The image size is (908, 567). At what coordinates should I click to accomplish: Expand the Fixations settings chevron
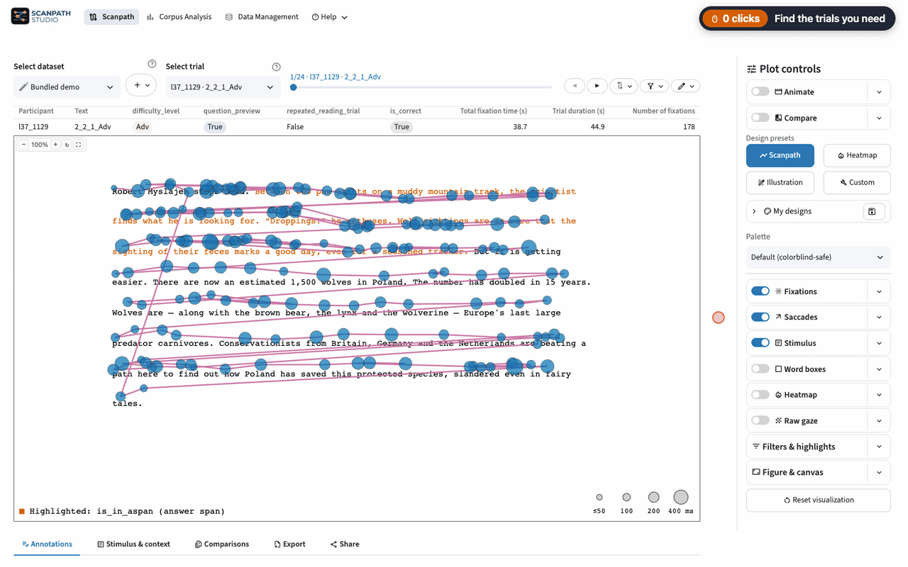coord(879,291)
